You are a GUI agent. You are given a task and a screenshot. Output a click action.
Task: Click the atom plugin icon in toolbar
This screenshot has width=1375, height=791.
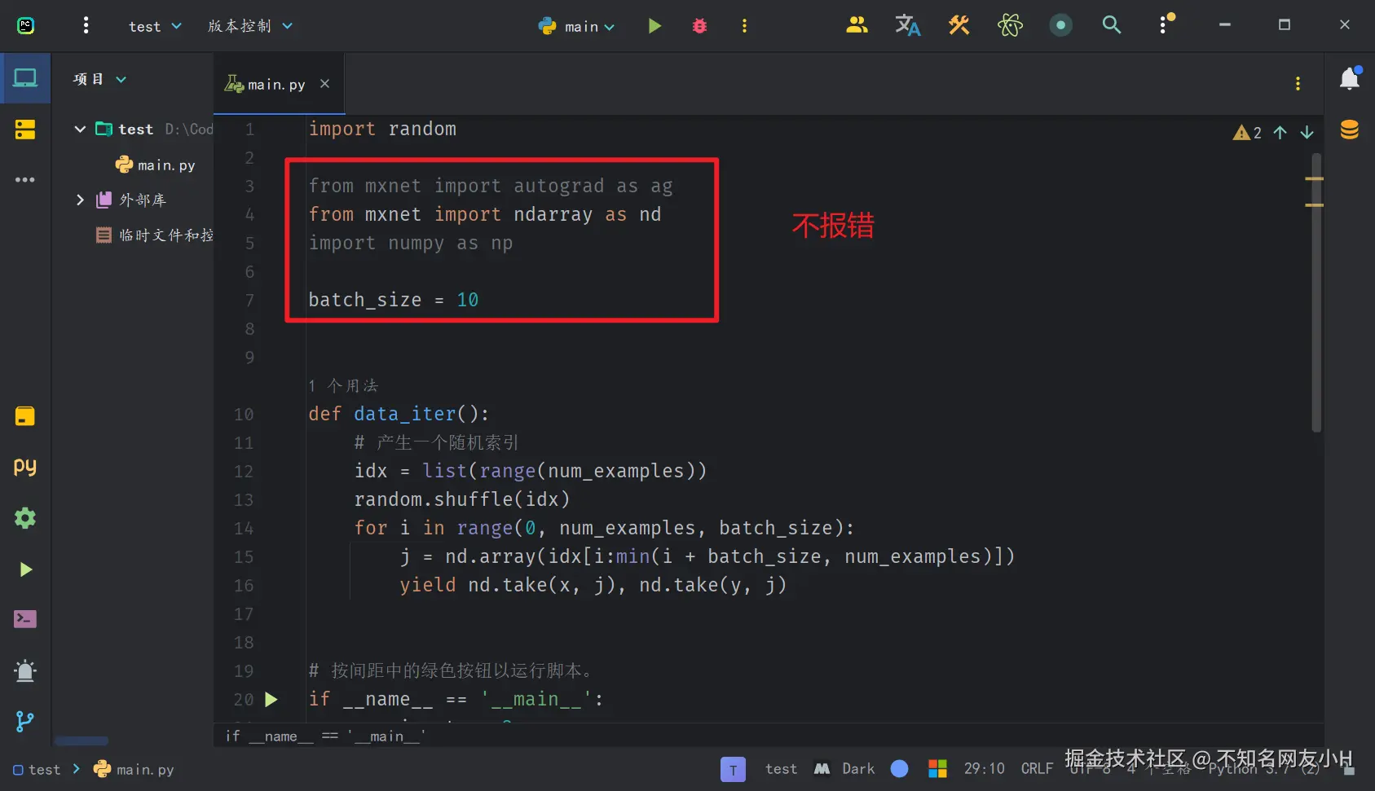(x=1010, y=25)
